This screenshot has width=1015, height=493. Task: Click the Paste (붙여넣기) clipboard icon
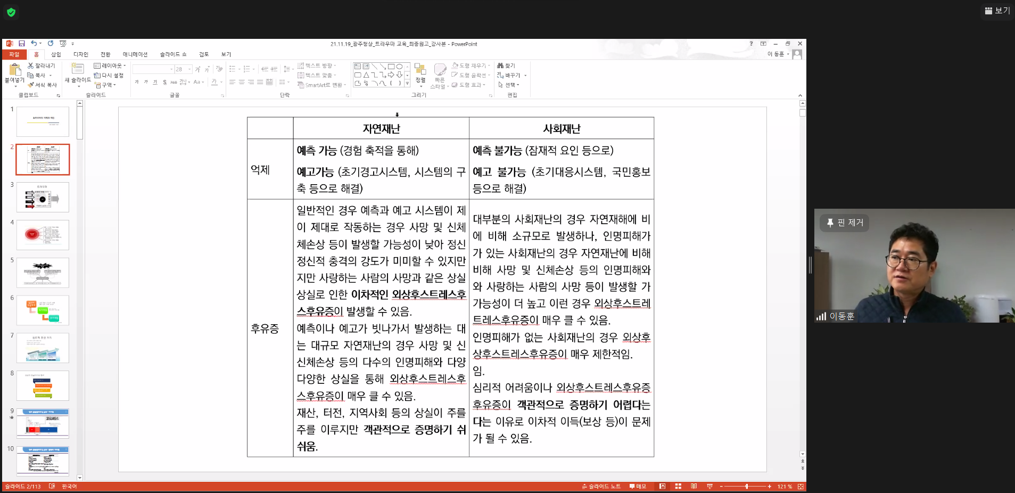14,70
